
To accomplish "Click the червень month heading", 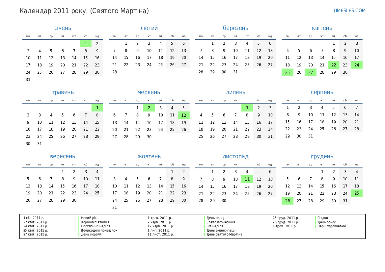I will click(x=149, y=92).
